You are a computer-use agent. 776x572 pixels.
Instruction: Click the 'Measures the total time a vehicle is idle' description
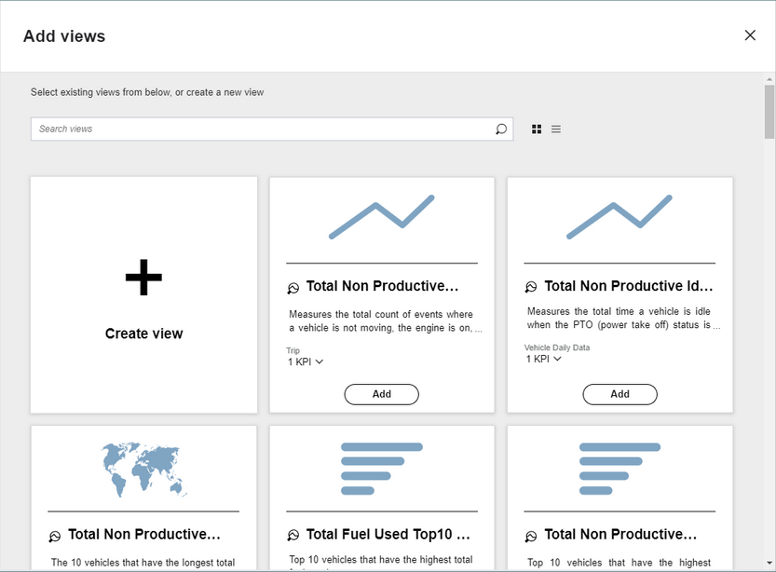623,319
